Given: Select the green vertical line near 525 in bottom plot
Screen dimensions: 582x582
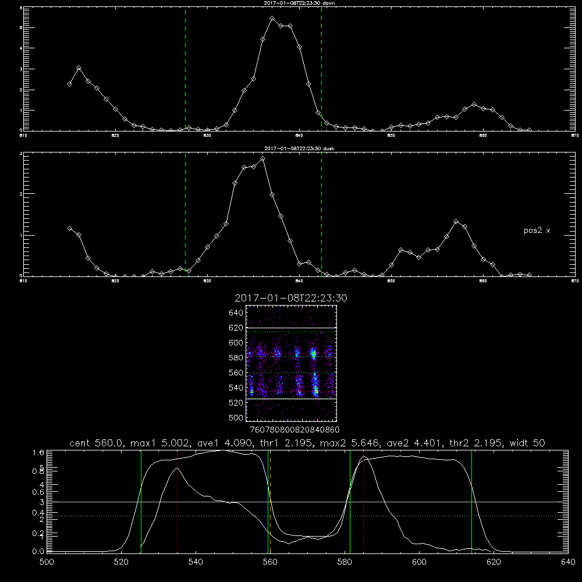Looking at the screenshot, I should (x=141, y=502).
